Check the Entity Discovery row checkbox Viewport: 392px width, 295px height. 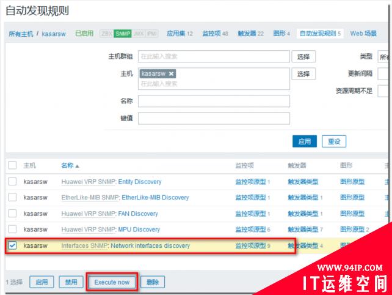coord(12,181)
